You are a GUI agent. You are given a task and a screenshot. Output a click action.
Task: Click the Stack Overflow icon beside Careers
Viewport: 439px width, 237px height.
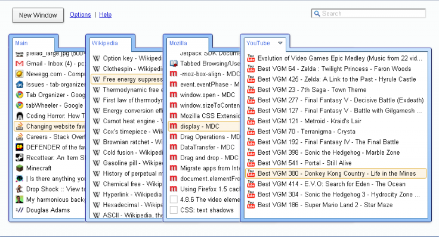click(x=19, y=137)
